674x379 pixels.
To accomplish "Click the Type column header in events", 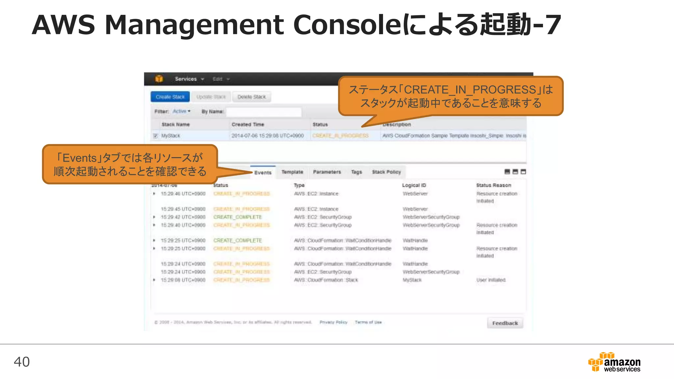I will [x=299, y=185].
